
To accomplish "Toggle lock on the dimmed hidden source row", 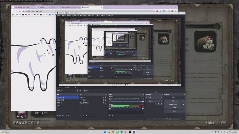I will 106,97.
